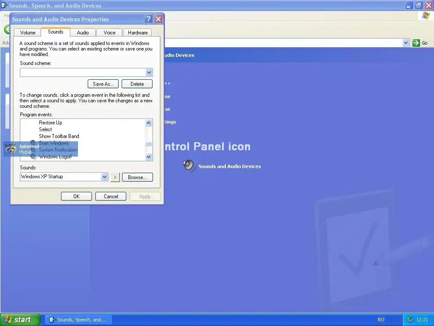
Task: Click OK in the properties dialog
Action: click(x=76, y=197)
